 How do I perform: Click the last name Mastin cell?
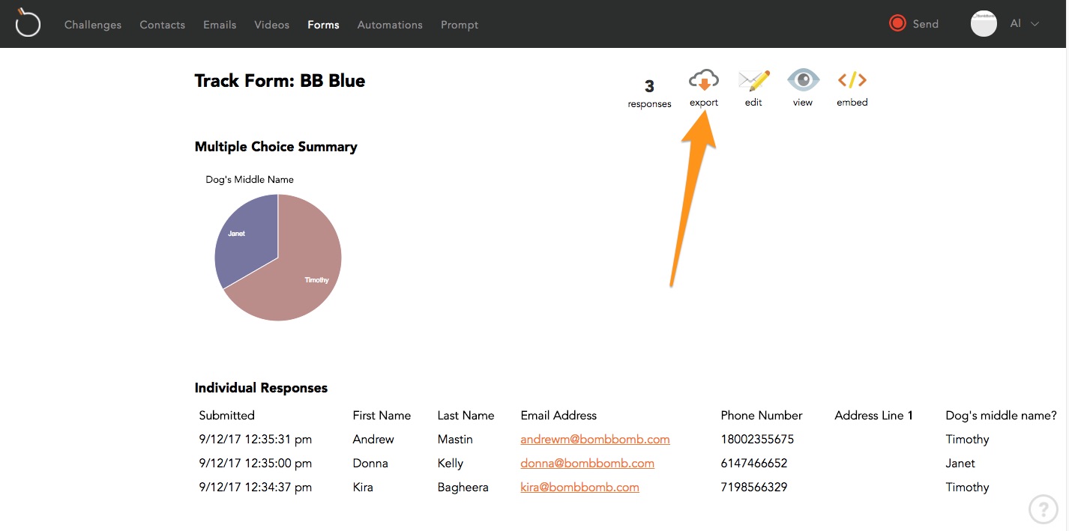click(455, 440)
